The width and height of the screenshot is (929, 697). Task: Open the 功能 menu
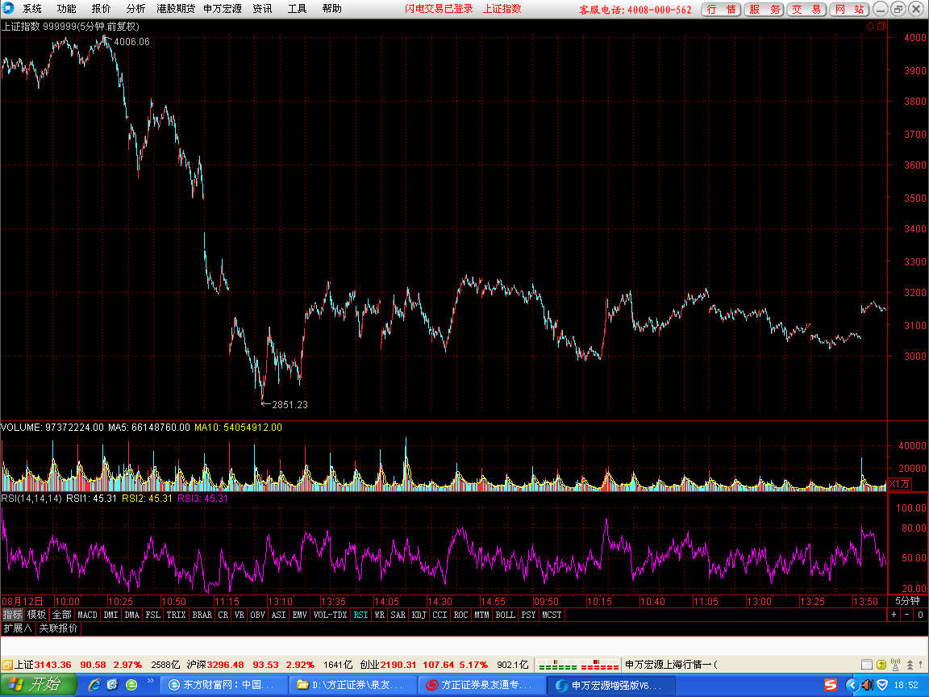66,9
